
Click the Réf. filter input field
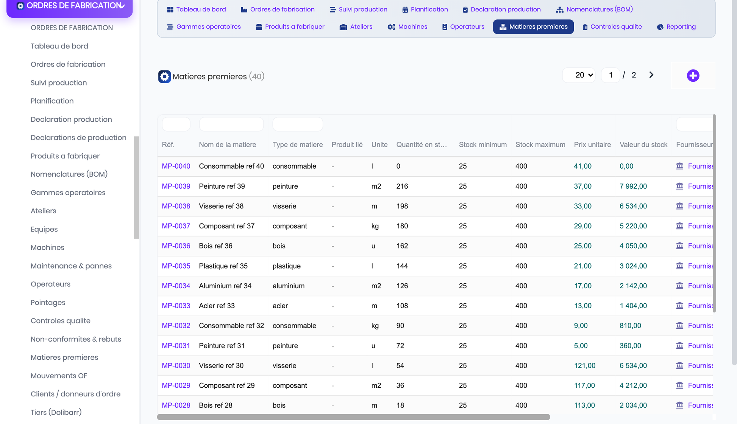pyautogui.click(x=176, y=124)
